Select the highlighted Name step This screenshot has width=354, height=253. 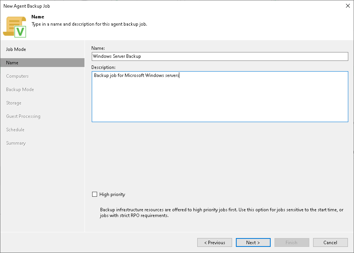coord(12,62)
